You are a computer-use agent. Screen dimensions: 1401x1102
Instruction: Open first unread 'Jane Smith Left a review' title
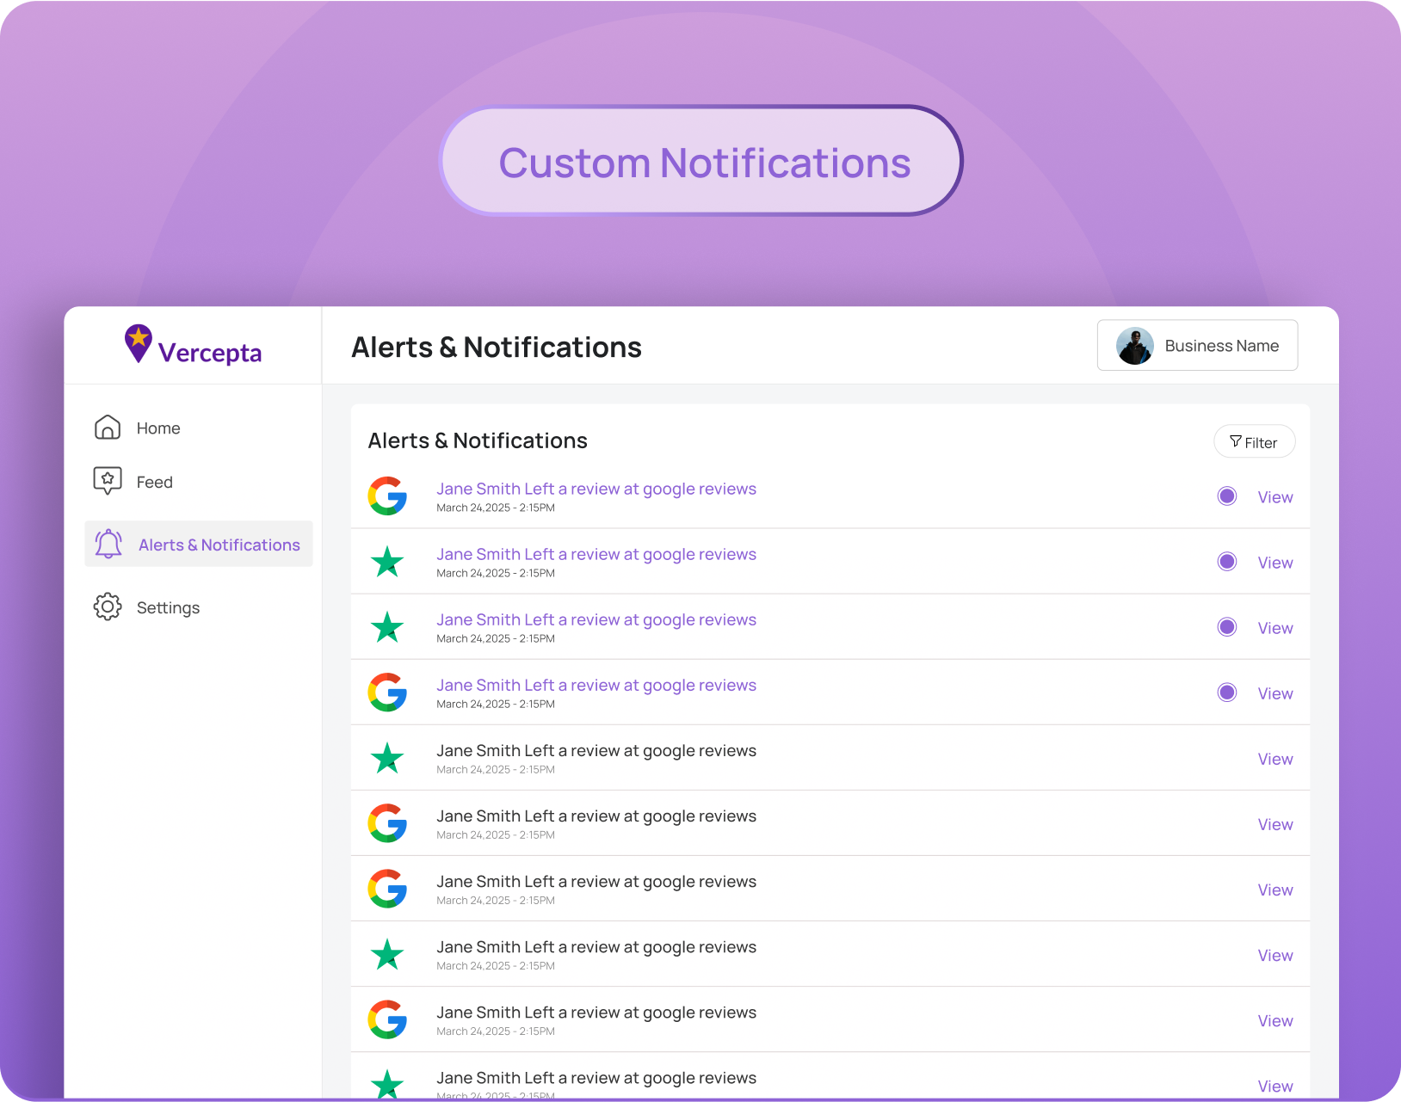coord(596,489)
